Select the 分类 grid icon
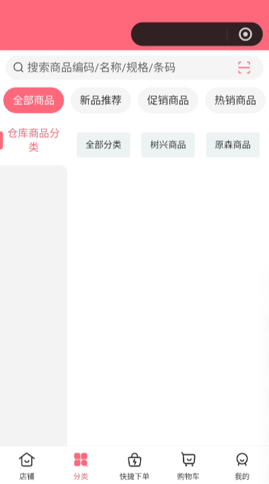This screenshot has width=269, height=484. pos(81,460)
